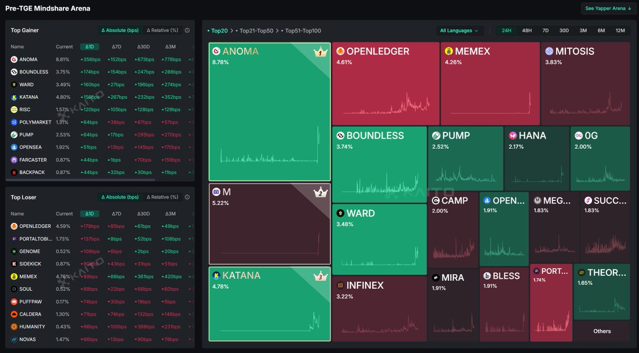Click the KATANA crown rank 3 badge
Image resolution: width=639 pixels, height=353 pixels.
point(320,276)
